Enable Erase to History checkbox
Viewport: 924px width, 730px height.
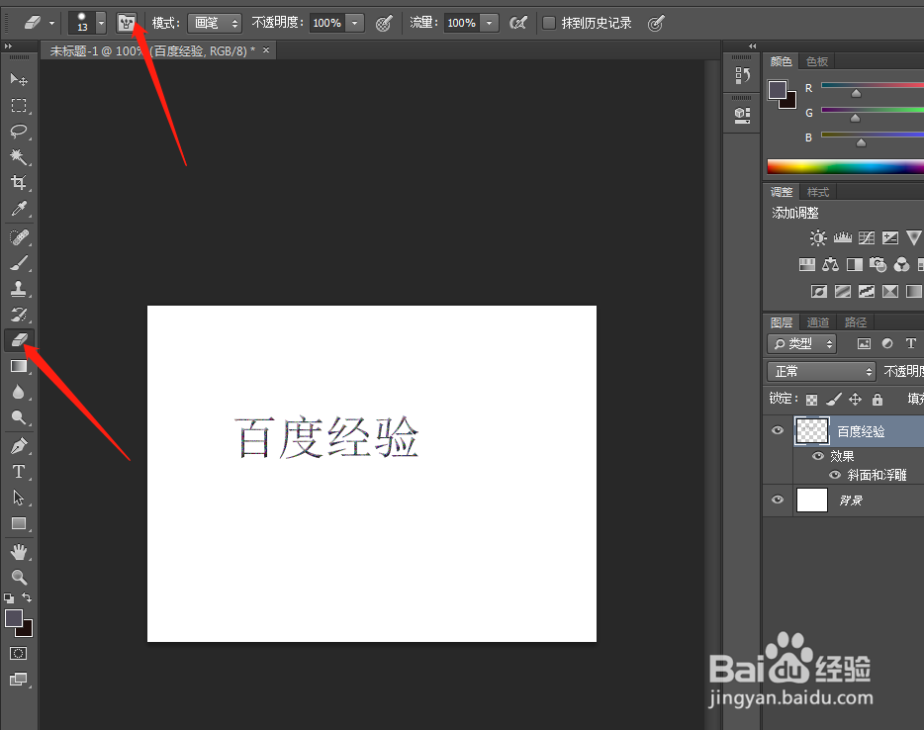tap(549, 23)
